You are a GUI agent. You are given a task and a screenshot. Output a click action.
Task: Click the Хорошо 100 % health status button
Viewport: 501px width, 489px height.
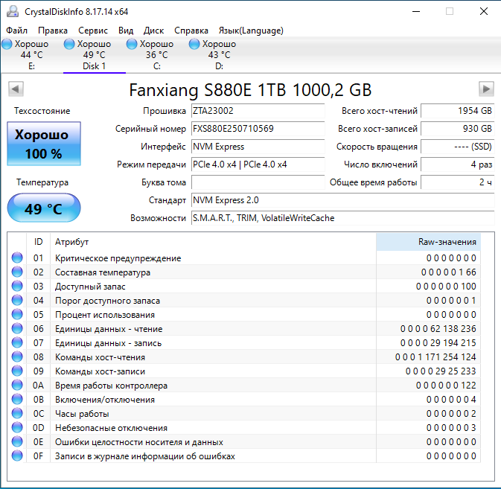43,144
